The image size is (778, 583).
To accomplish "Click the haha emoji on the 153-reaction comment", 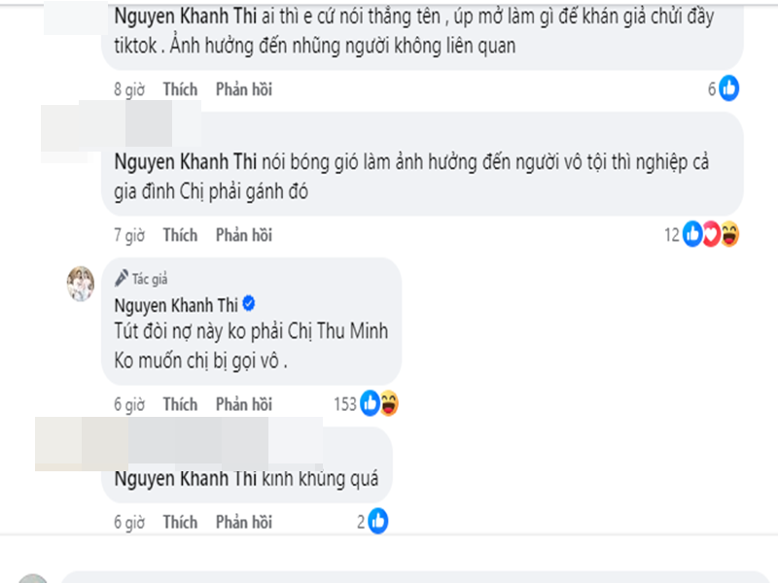I will [x=391, y=402].
